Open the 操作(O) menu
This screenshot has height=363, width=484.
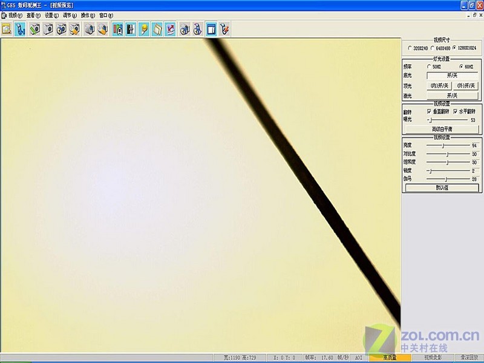(88, 16)
